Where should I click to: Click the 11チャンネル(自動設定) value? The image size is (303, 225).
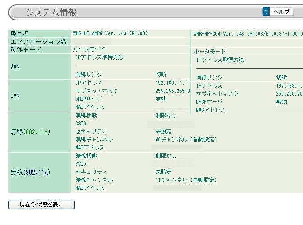186,180
